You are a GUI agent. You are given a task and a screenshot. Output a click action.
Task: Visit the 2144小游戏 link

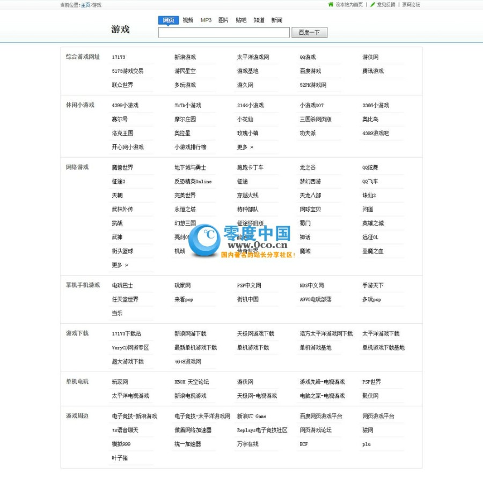tap(251, 105)
